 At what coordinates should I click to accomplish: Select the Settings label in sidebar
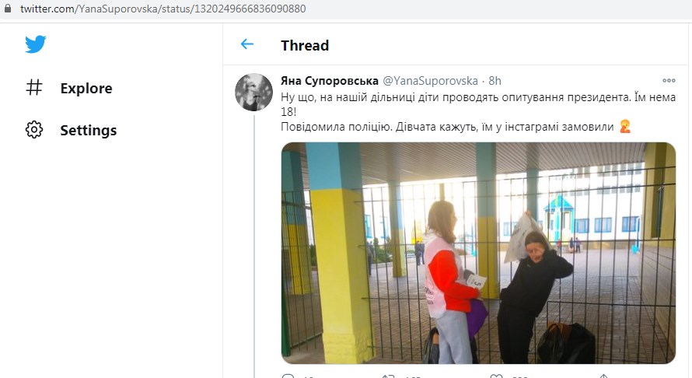(x=89, y=130)
